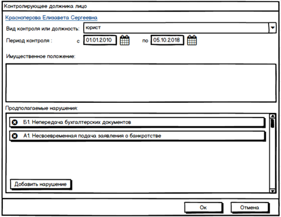The image size is (281, 217).
Task: Expand the Вид контроля dropdown arrow
Action: pyautogui.click(x=273, y=28)
